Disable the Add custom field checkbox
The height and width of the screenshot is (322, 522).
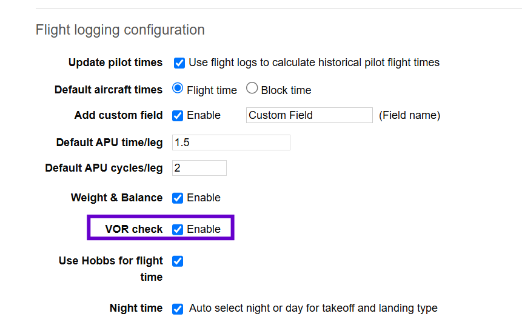tap(178, 115)
